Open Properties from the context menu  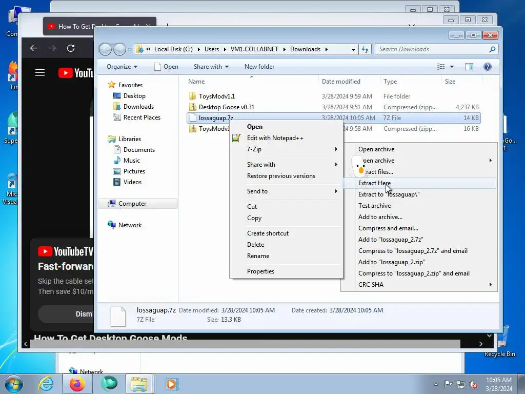click(286, 271)
